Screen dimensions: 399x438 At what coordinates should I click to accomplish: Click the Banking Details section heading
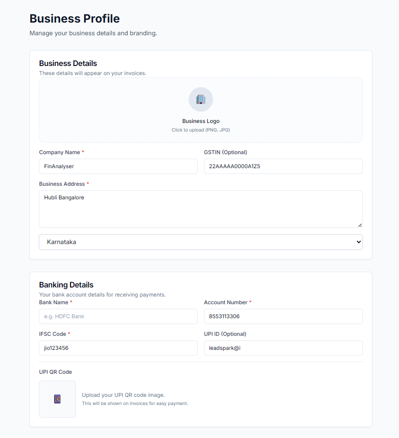click(66, 285)
